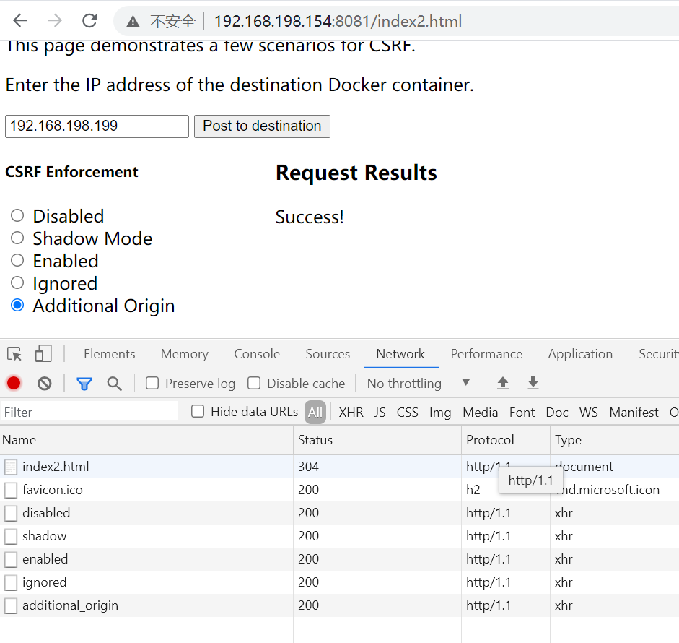Open the Application panel

click(x=580, y=354)
